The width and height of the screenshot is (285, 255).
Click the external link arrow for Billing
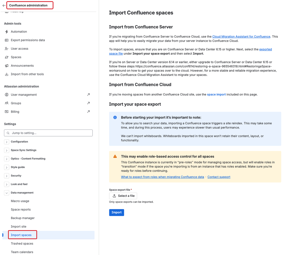coord(88,112)
